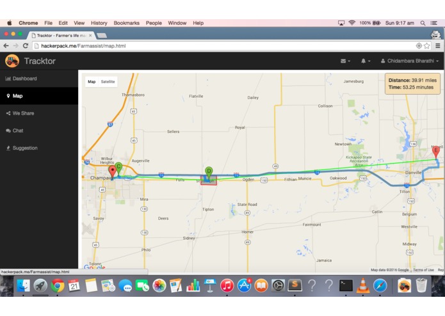
Task: Click the location target icon in address bar
Action: coord(419,45)
